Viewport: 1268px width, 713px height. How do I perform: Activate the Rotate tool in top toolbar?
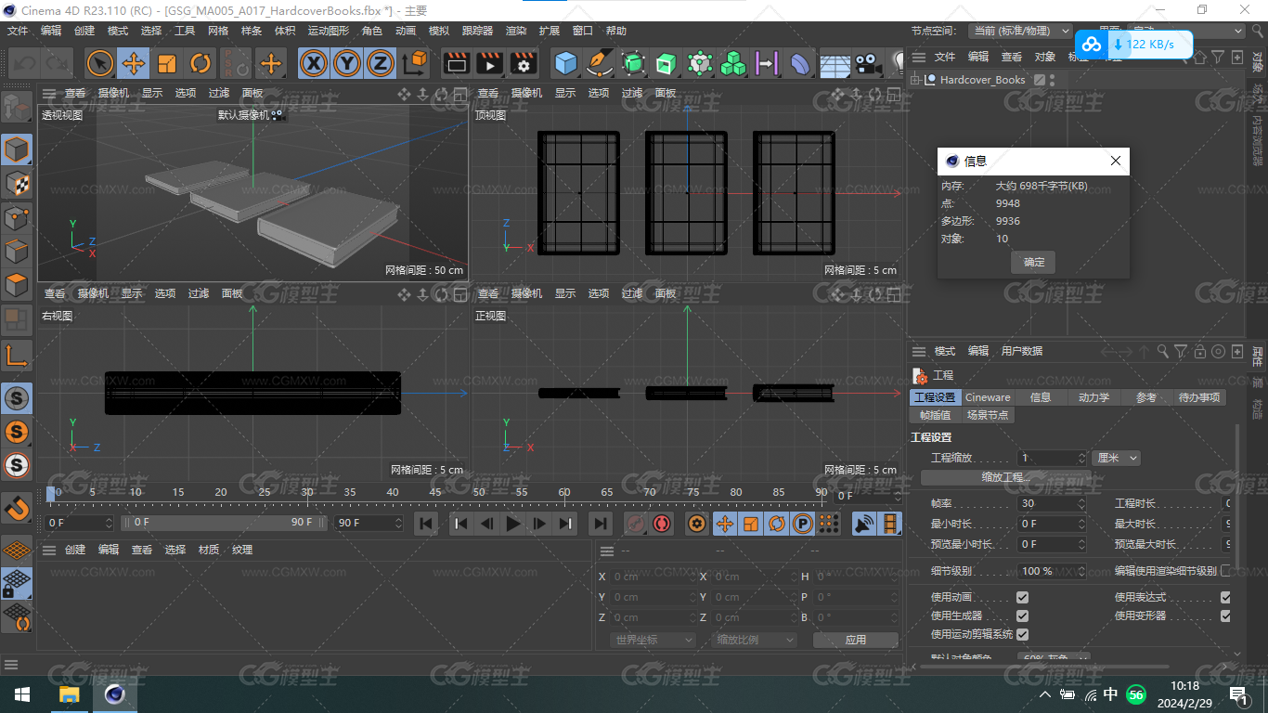[201, 63]
